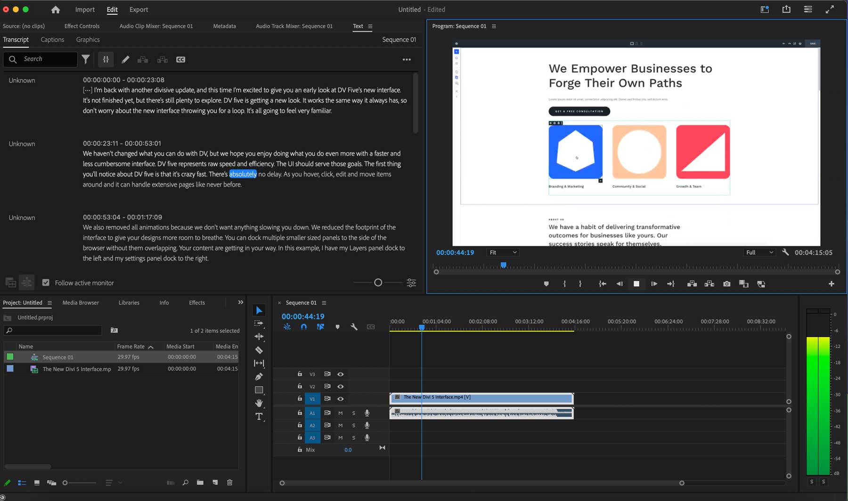This screenshot has width=848, height=501.
Task: Enable the Follow active monitor checkbox
Action: (46, 283)
